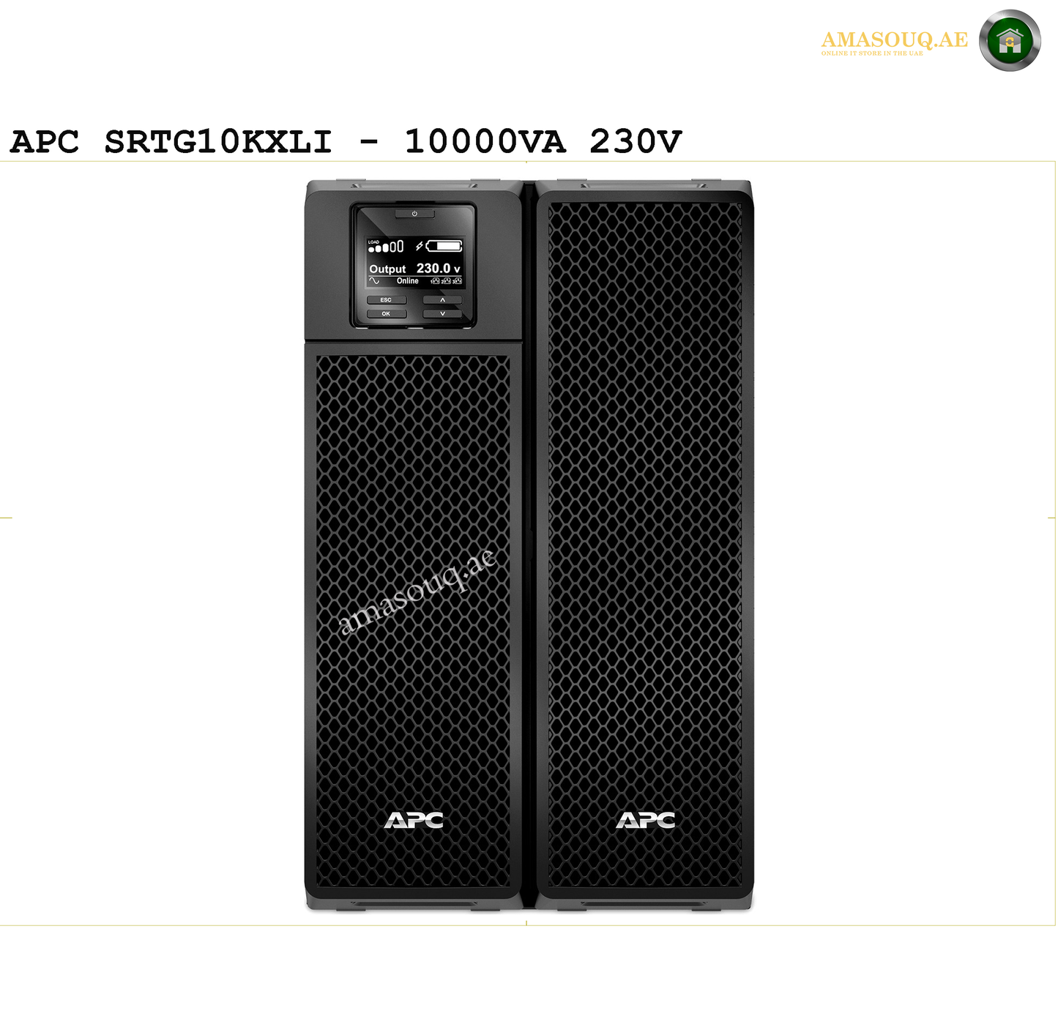Click the Output 230.0 v reading
The image size is (1058, 1019).
pyautogui.click(x=415, y=269)
